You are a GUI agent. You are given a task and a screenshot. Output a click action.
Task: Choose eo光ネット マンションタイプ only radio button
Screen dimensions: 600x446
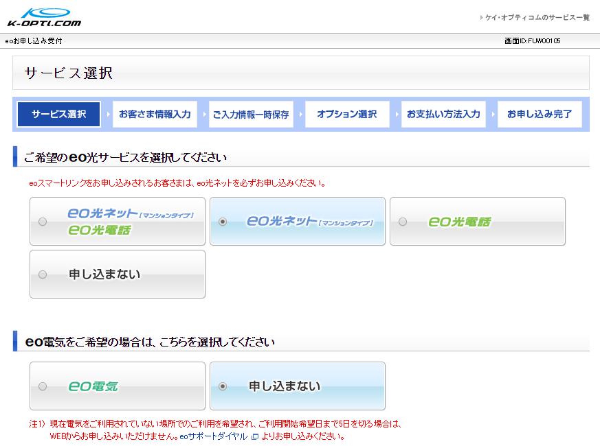coord(223,222)
